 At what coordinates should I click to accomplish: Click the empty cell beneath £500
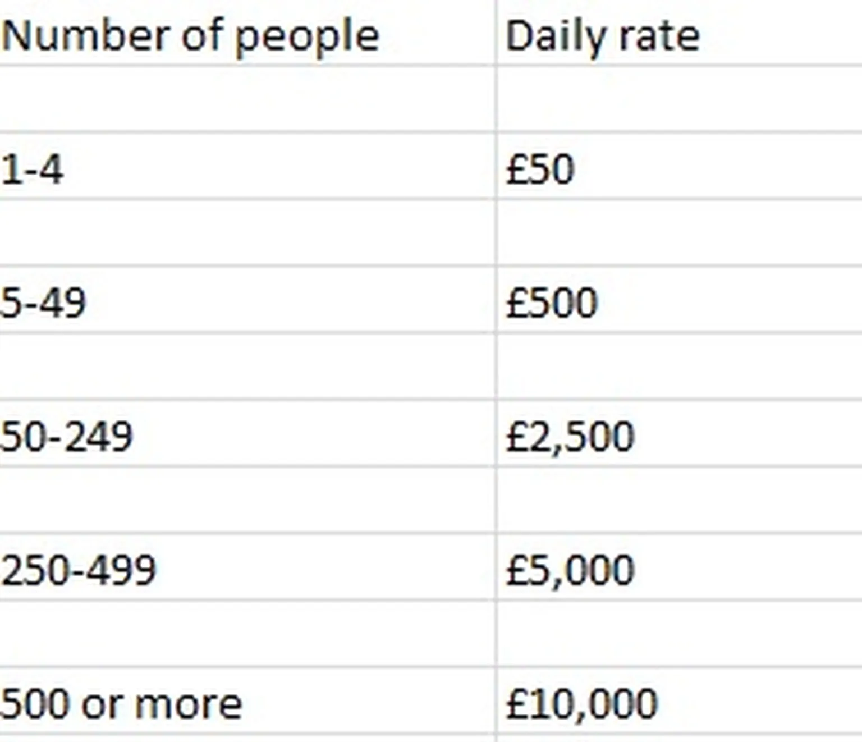(x=679, y=367)
